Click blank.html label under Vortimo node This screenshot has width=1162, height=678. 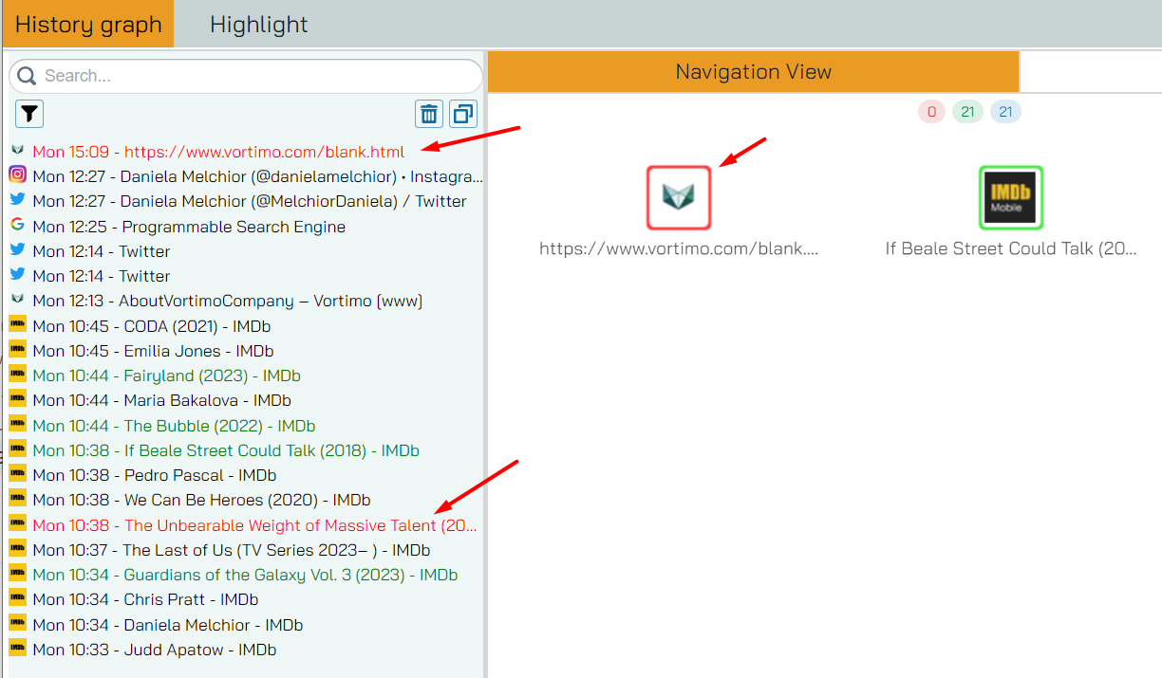(679, 248)
